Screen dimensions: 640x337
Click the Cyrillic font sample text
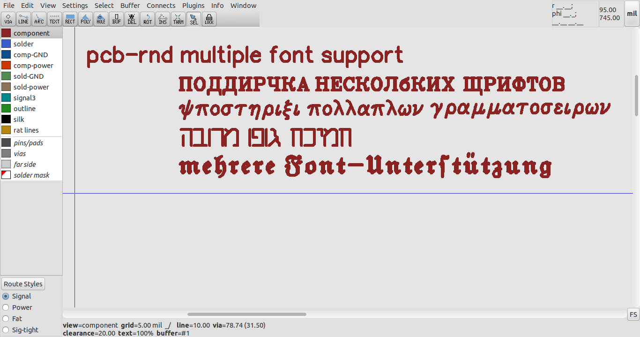(372, 85)
